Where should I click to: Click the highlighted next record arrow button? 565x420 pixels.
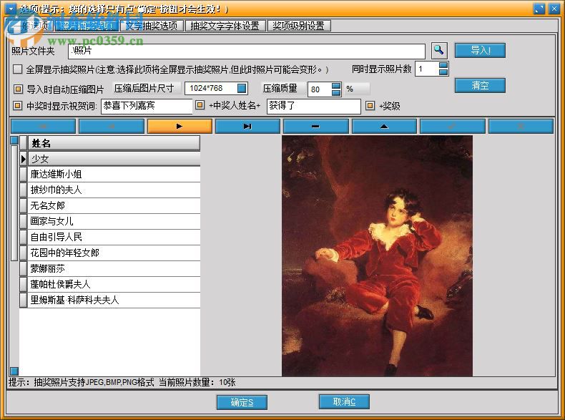point(180,126)
